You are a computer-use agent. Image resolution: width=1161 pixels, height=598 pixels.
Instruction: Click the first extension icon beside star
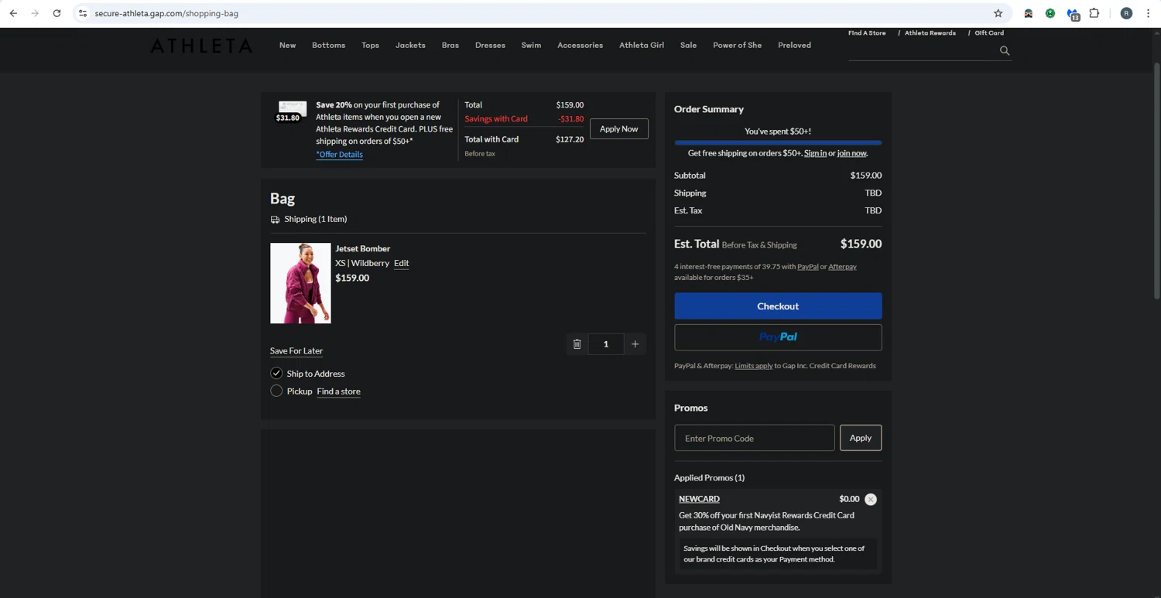click(x=1028, y=13)
